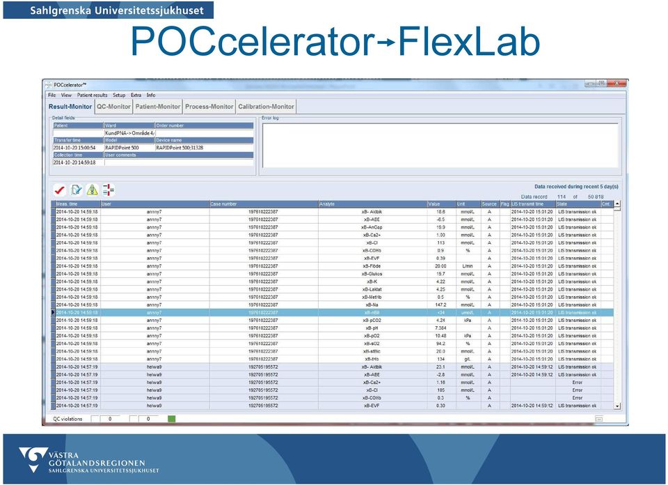The height and width of the screenshot is (485, 668).
Task: Click the Order number detail field
Action: point(204,133)
